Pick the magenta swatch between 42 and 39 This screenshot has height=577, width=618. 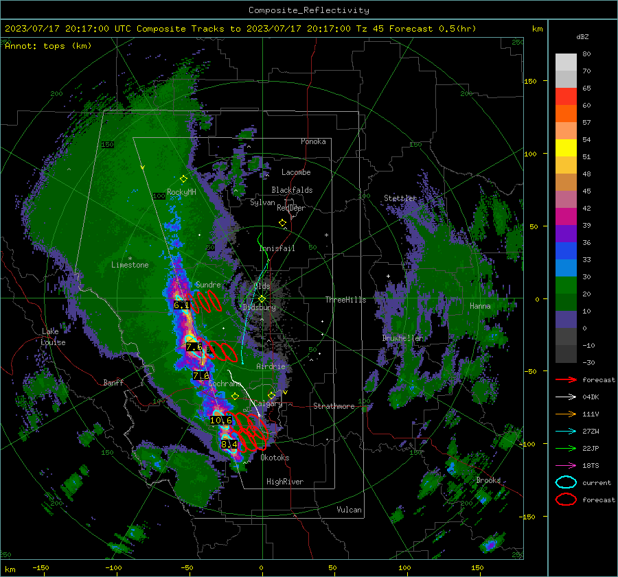coord(566,217)
